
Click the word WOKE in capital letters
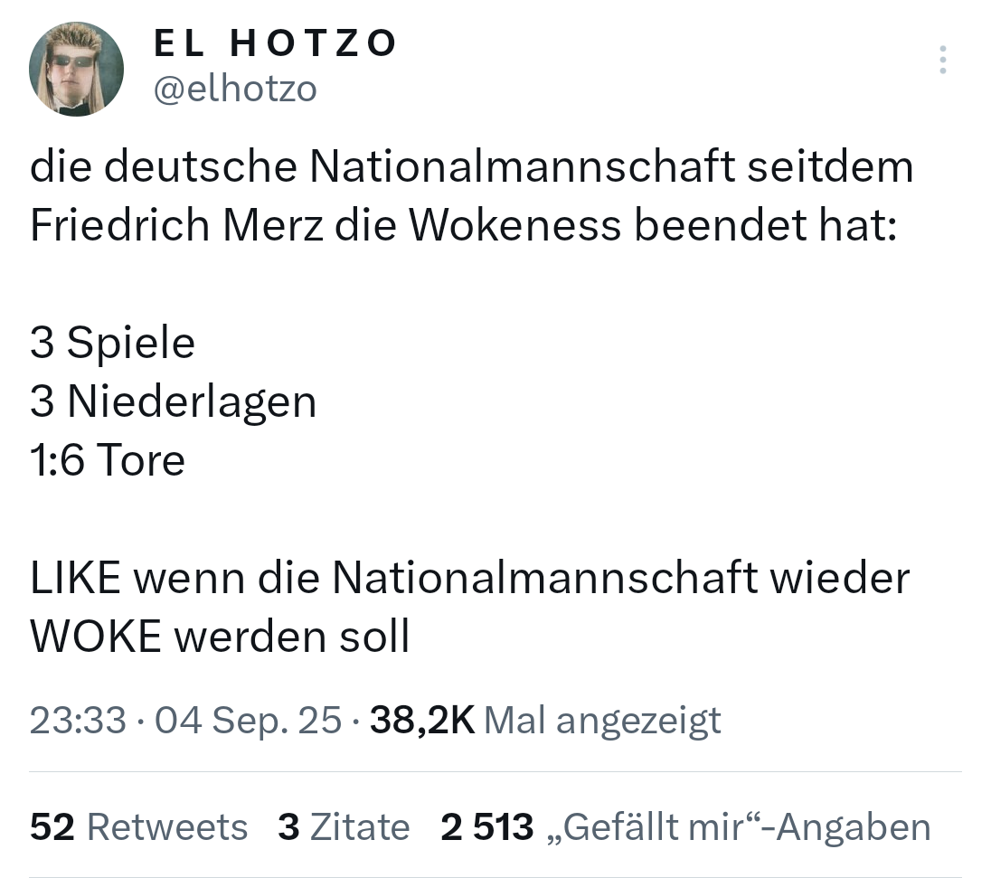coord(95,637)
